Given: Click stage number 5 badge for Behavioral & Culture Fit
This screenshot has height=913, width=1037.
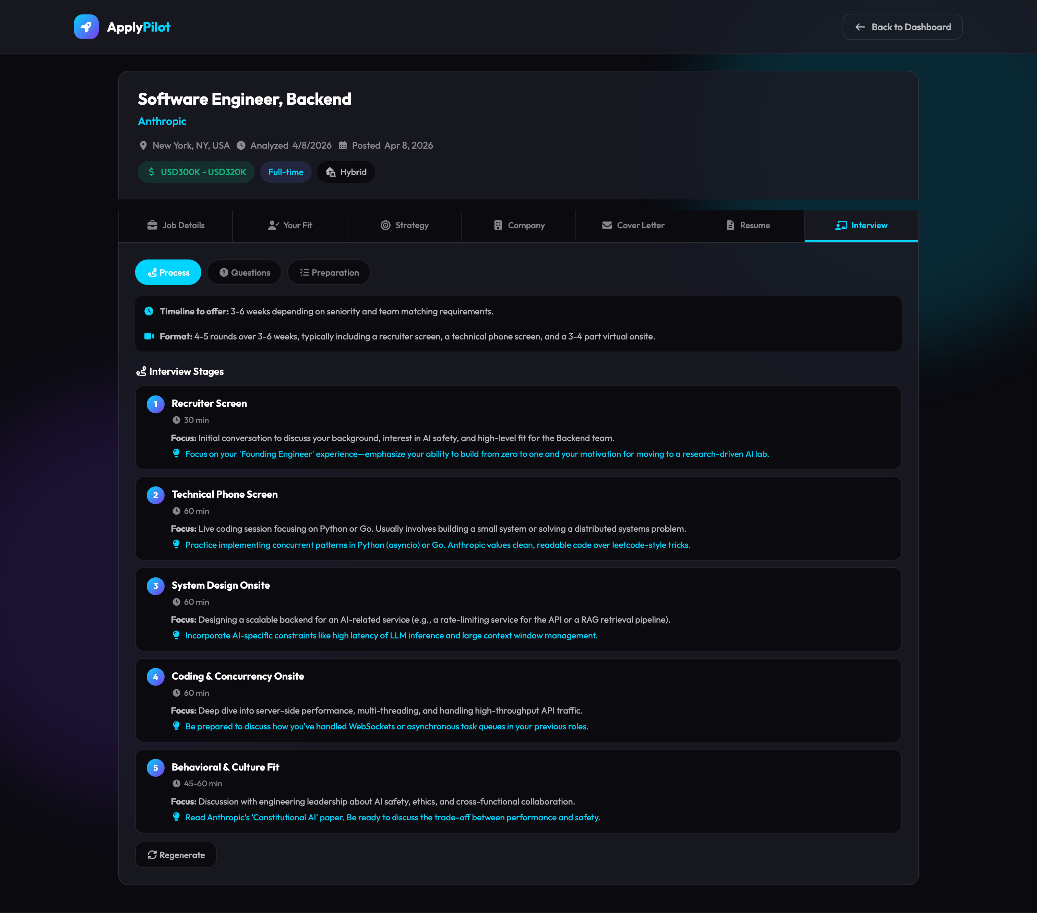Looking at the screenshot, I should (x=155, y=768).
